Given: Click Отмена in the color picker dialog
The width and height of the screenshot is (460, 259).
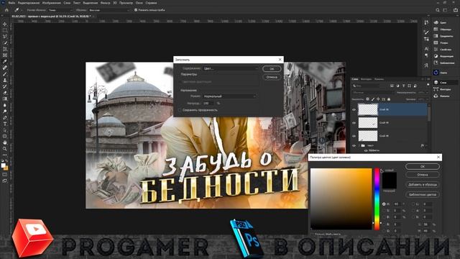Looking at the screenshot, I should click(x=423, y=175).
